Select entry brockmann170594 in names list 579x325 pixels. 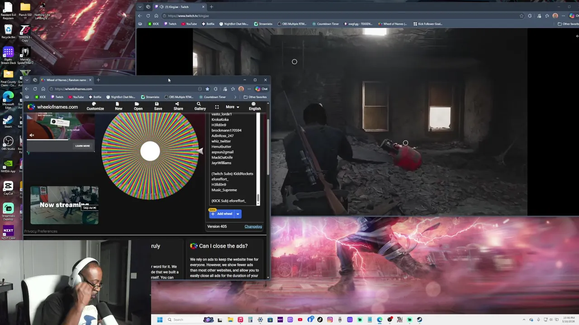(227, 130)
